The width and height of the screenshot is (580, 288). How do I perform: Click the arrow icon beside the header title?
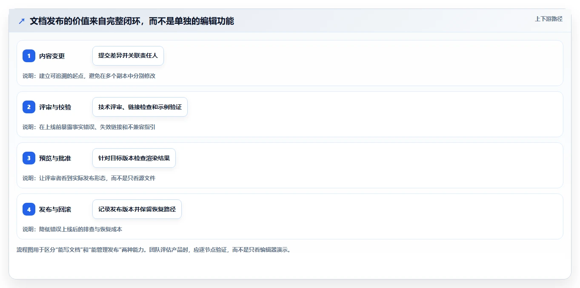pyautogui.click(x=22, y=21)
